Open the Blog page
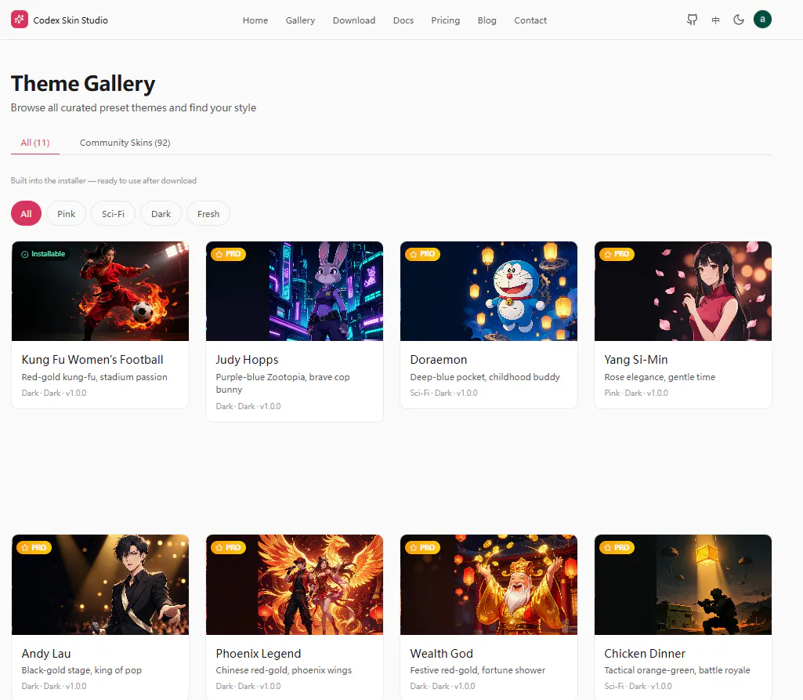The image size is (803, 700). pos(487,20)
